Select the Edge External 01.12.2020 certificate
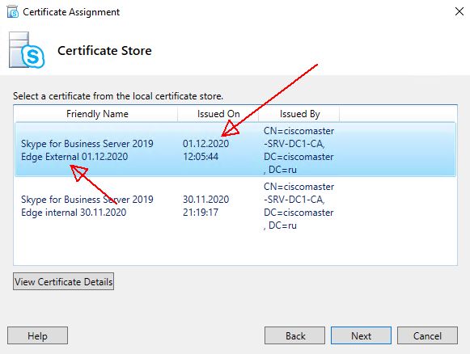This screenshot has height=354, width=470. [235, 150]
